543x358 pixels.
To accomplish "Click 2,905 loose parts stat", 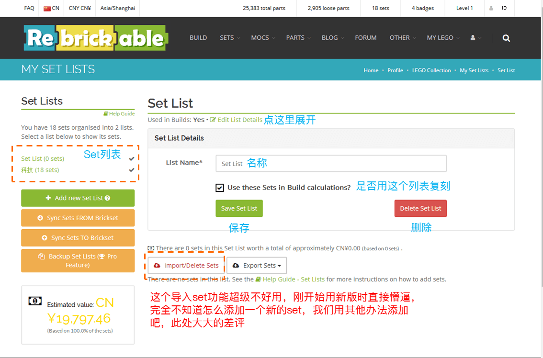I will click(328, 8).
